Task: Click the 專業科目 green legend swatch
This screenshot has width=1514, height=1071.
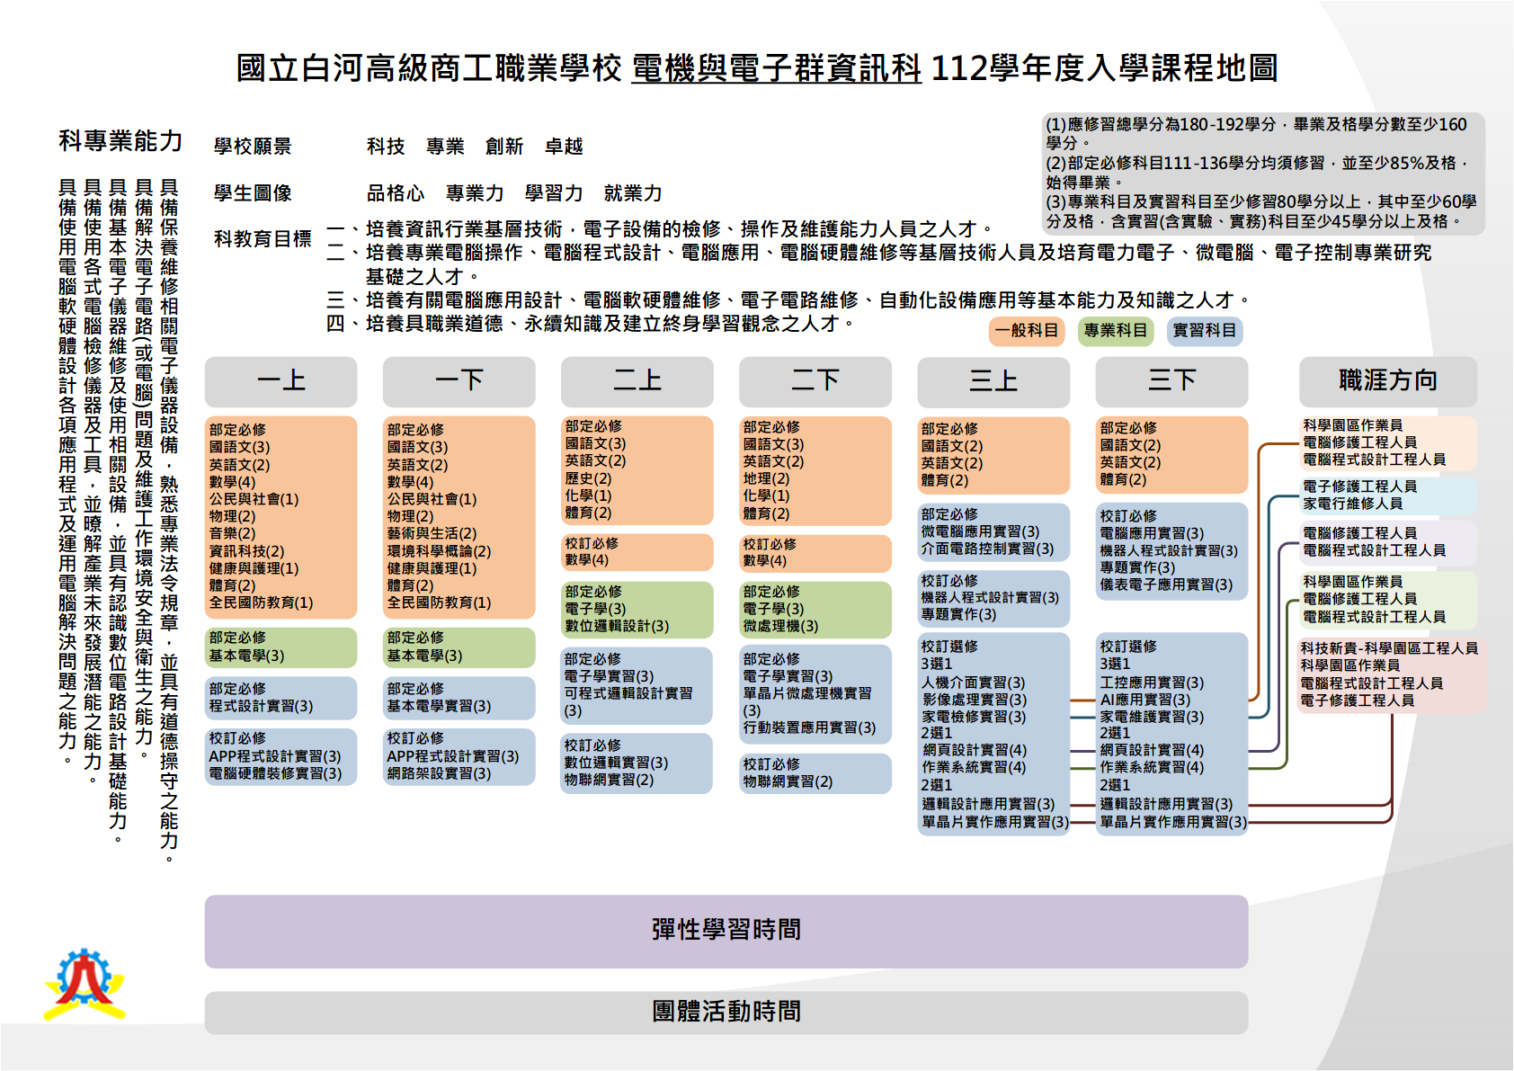Action: coord(1116,331)
